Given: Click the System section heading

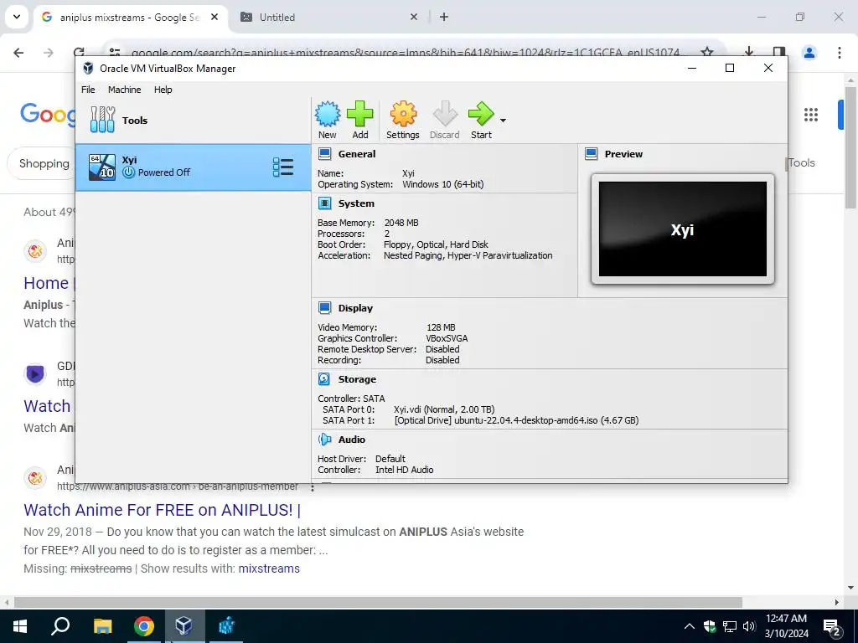Looking at the screenshot, I should pyautogui.click(x=356, y=203).
